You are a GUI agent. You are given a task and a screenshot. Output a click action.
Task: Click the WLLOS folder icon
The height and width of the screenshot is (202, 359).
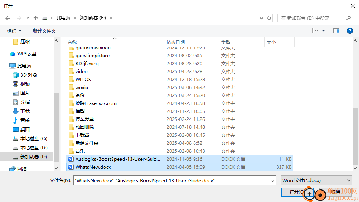pos(71,79)
